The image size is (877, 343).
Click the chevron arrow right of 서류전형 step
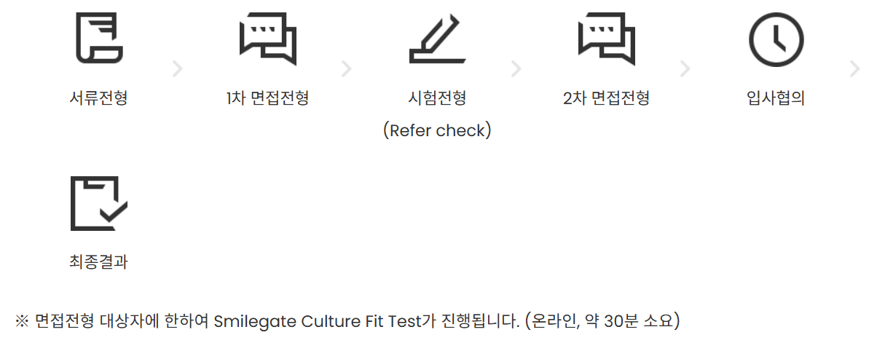[177, 69]
